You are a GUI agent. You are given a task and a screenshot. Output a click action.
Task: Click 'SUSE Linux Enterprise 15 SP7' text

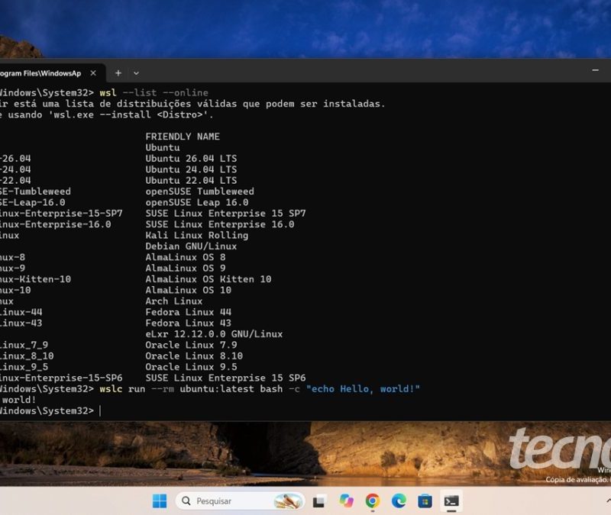tap(225, 214)
